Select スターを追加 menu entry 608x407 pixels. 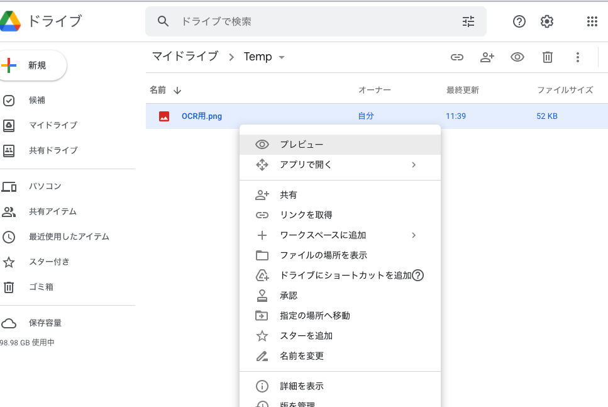point(340,336)
